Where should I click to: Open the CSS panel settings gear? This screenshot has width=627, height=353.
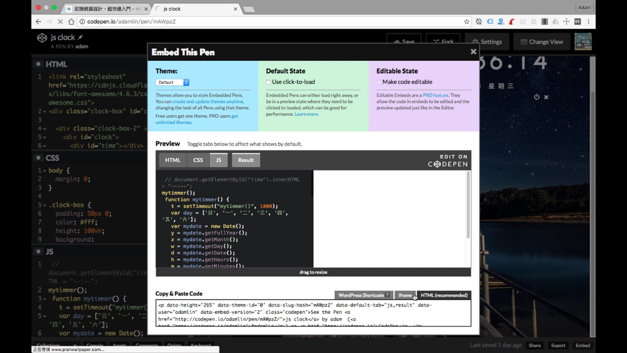[x=38, y=158]
